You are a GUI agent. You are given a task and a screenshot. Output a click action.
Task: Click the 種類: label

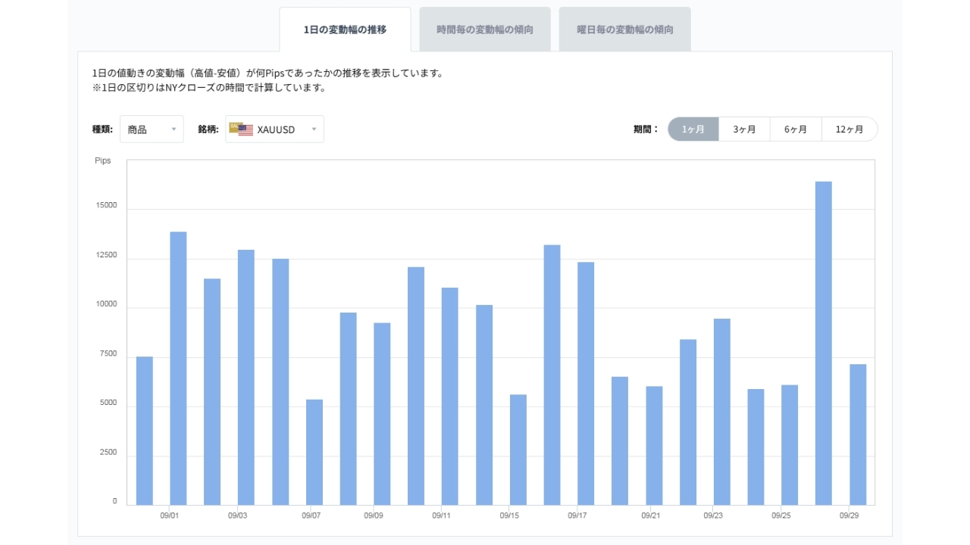(102, 129)
